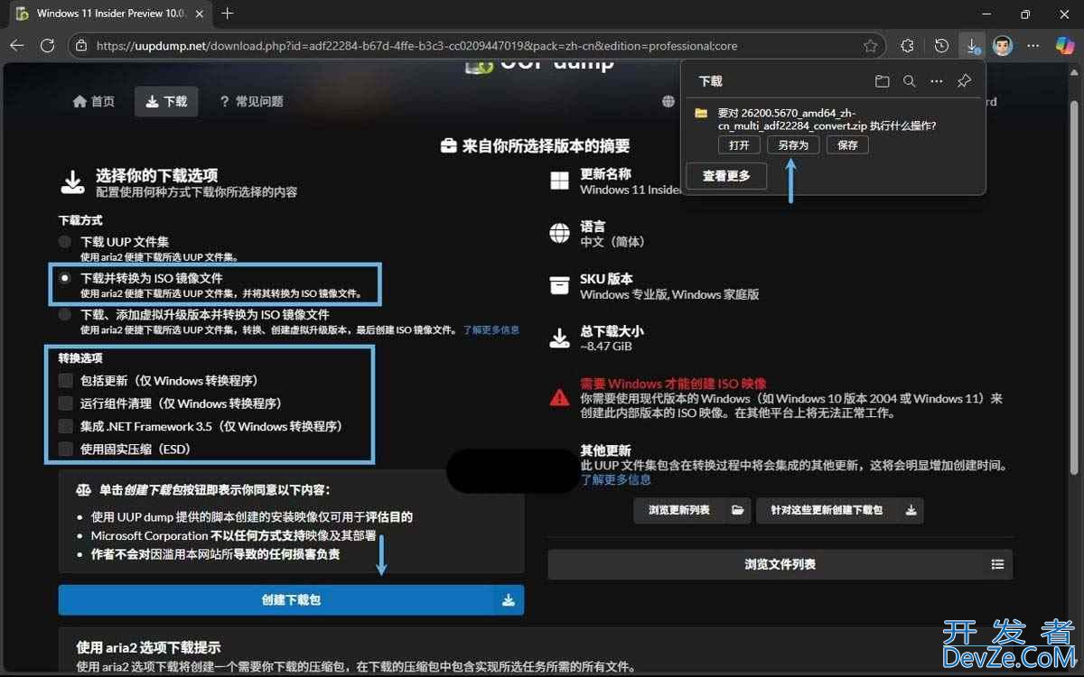This screenshot has height=677, width=1084.
Task: Select 下载、添加虚拟升级版本并转换为 ISO radio option
Action: (64, 315)
